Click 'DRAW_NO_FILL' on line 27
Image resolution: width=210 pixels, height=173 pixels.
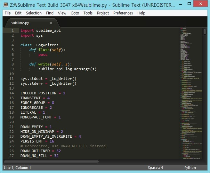(34, 156)
